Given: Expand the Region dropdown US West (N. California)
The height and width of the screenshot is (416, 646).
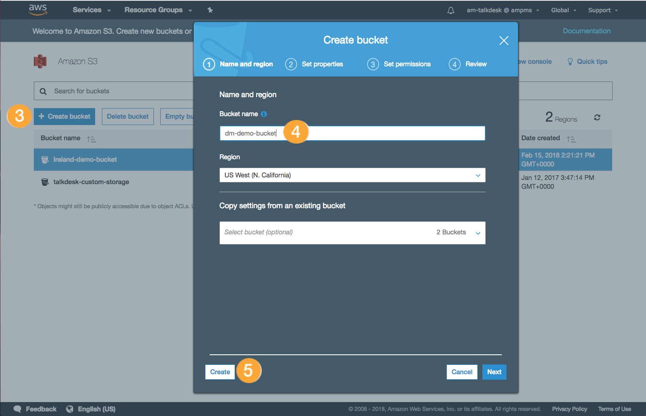Looking at the screenshot, I should click(352, 175).
